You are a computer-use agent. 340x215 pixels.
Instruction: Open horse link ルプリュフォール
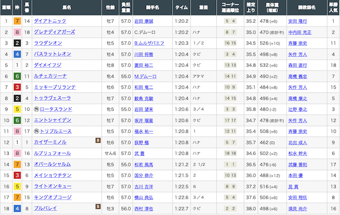(53, 153)
